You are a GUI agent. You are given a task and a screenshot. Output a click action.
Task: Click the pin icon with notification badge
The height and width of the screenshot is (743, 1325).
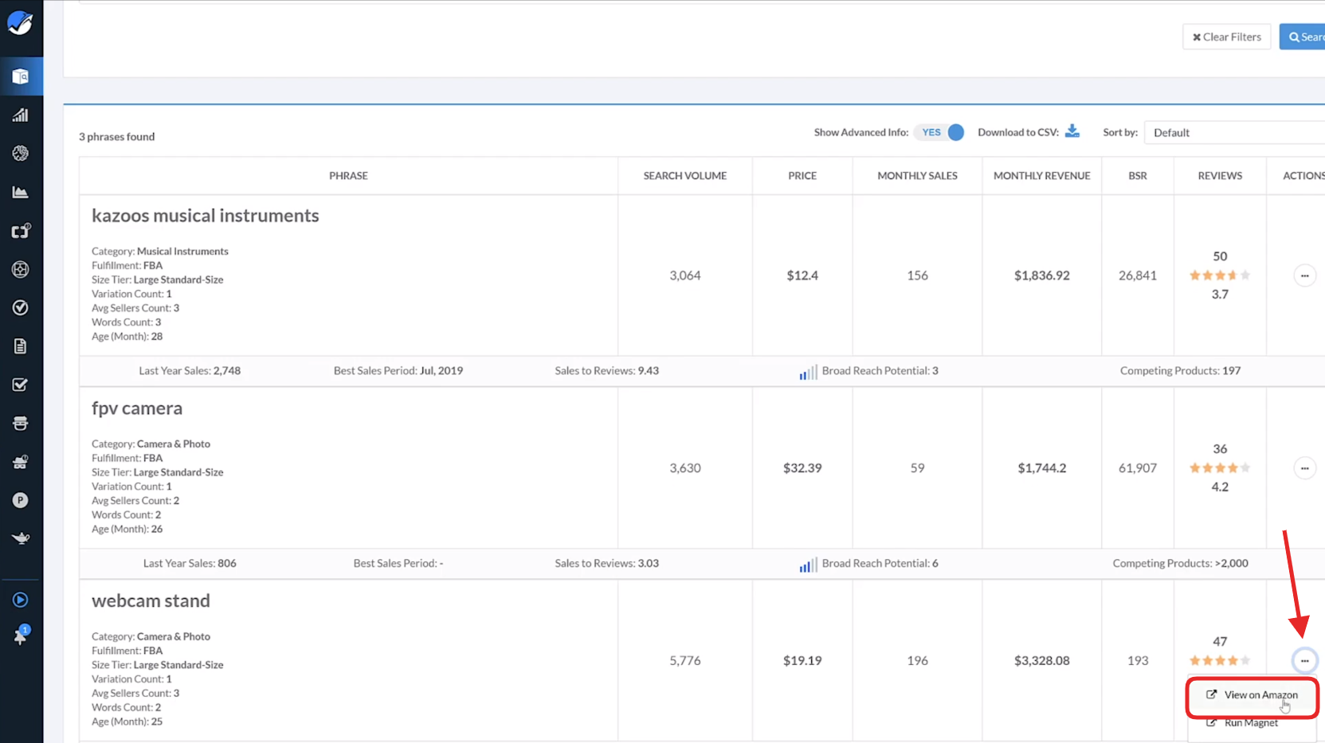tap(21, 635)
